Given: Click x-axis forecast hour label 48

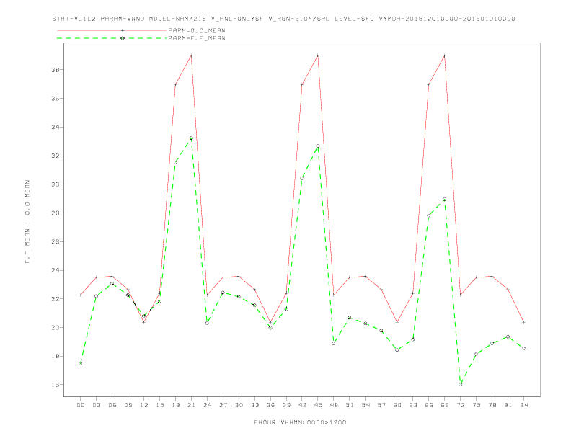Looking at the screenshot, I should point(334,405).
